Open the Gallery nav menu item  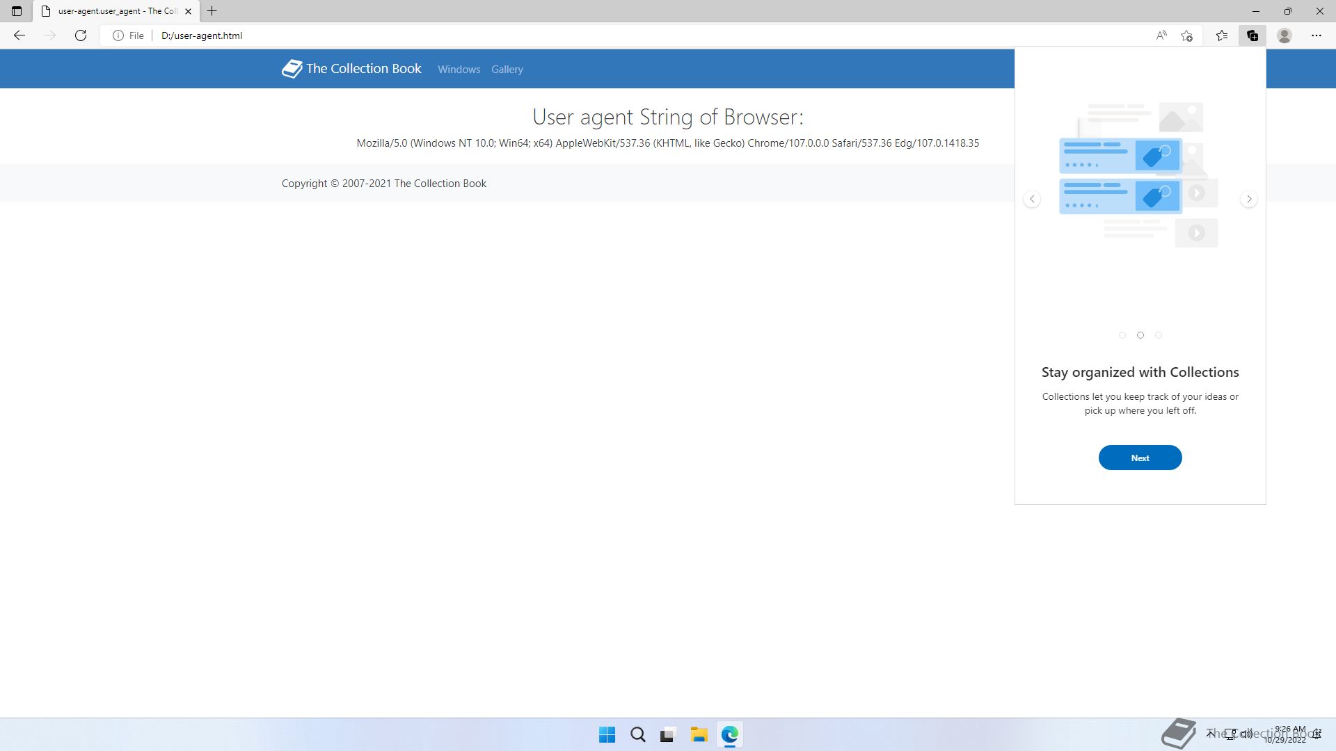pyautogui.click(x=507, y=70)
